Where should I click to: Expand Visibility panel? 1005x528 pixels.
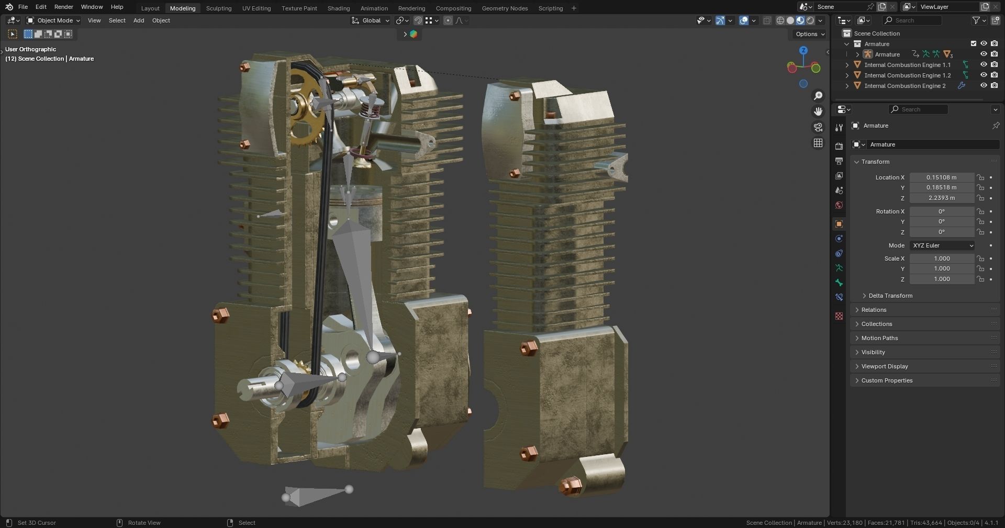coord(873,352)
